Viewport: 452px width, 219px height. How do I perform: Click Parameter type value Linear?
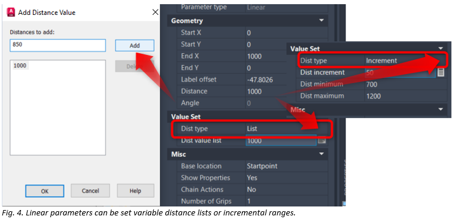pyautogui.click(x=256, y=8)
